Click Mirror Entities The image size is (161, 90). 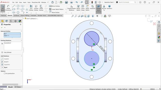[54, 6]
